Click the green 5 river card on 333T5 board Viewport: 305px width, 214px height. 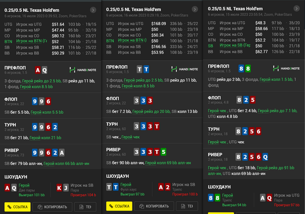coord(163,152)
